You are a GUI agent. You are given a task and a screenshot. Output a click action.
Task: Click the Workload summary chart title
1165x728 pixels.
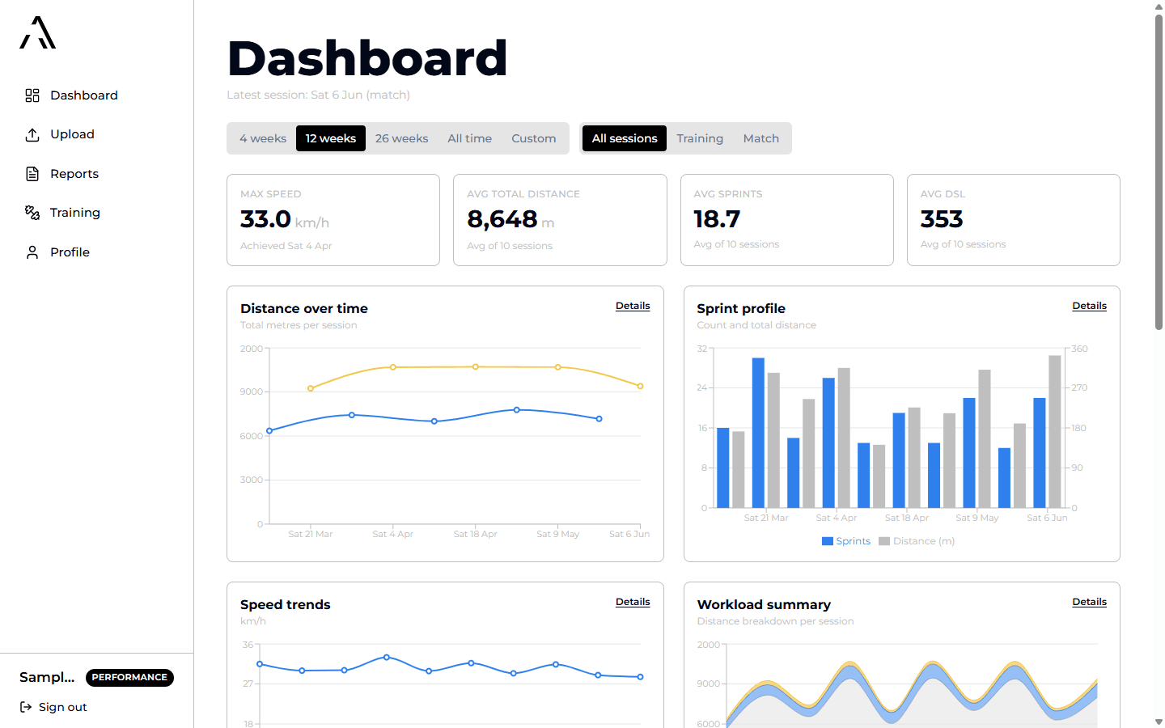click(x=764, y=604)
